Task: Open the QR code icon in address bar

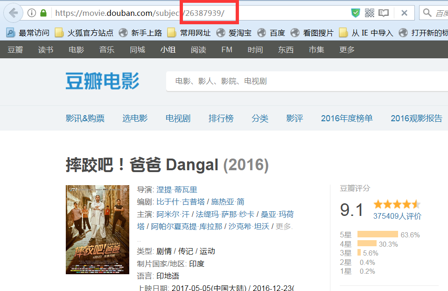Action: [x=369, y=13]
